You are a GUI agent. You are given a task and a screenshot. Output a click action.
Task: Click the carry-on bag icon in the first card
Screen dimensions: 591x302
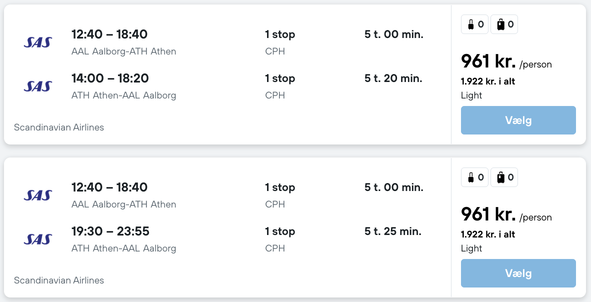pos(470,24)
